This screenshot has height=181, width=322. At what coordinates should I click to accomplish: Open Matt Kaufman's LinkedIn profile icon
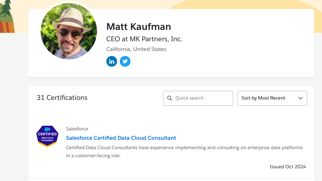[x=112, y=61]
